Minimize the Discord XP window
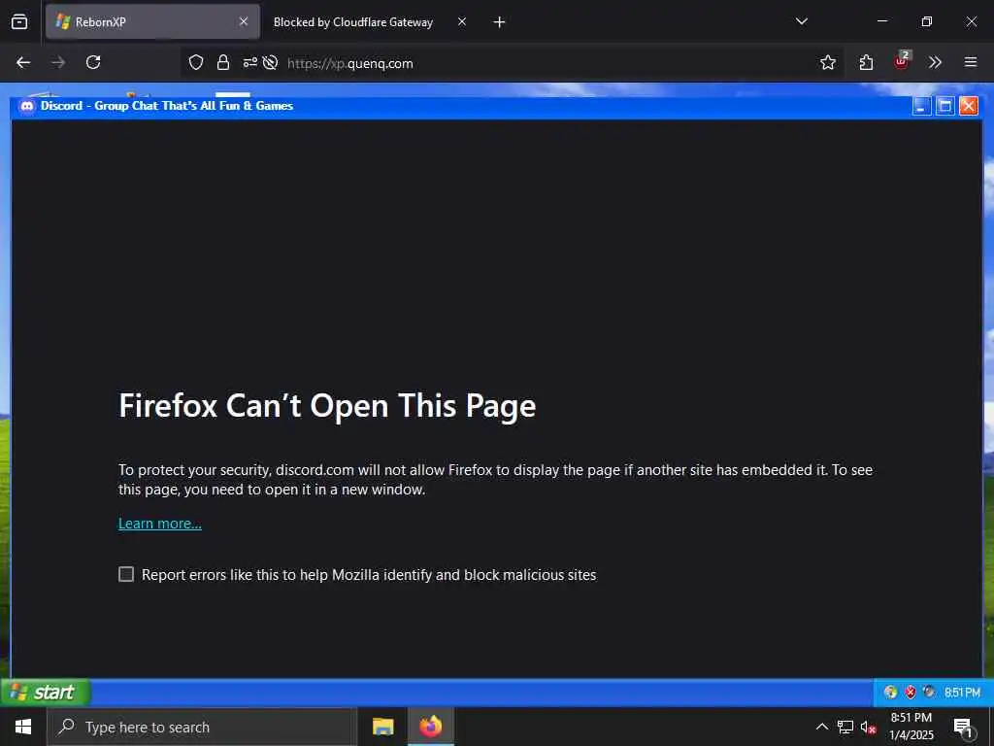The image size is (994, 746). [x=921, y=106]
